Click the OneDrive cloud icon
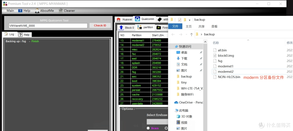This screenshot has width=293, height=131. coord(176,102)
